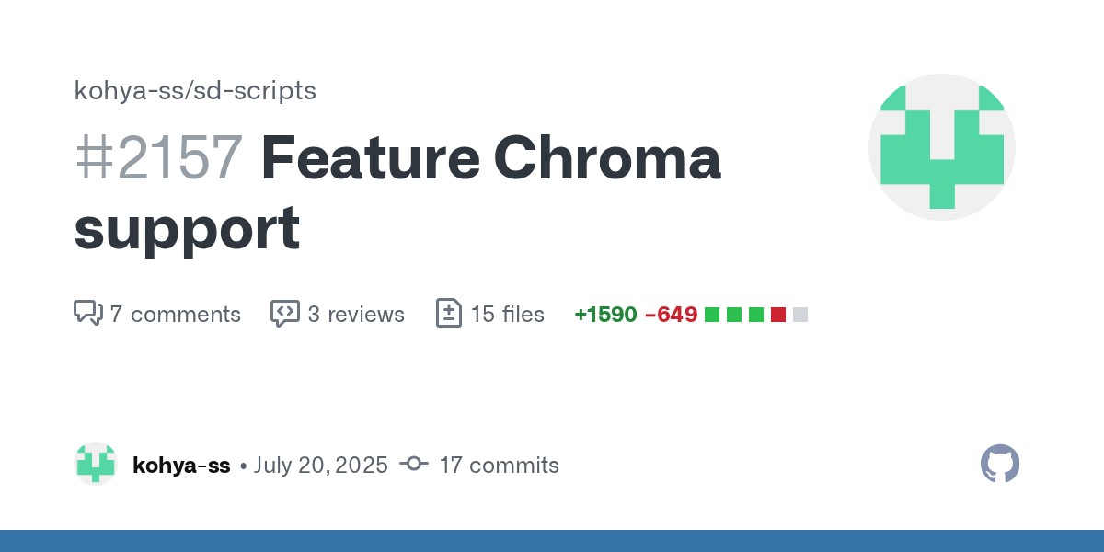Open the 17 commits list
The height and width of the screenshot is (552, 1104).
click(499, 466)
